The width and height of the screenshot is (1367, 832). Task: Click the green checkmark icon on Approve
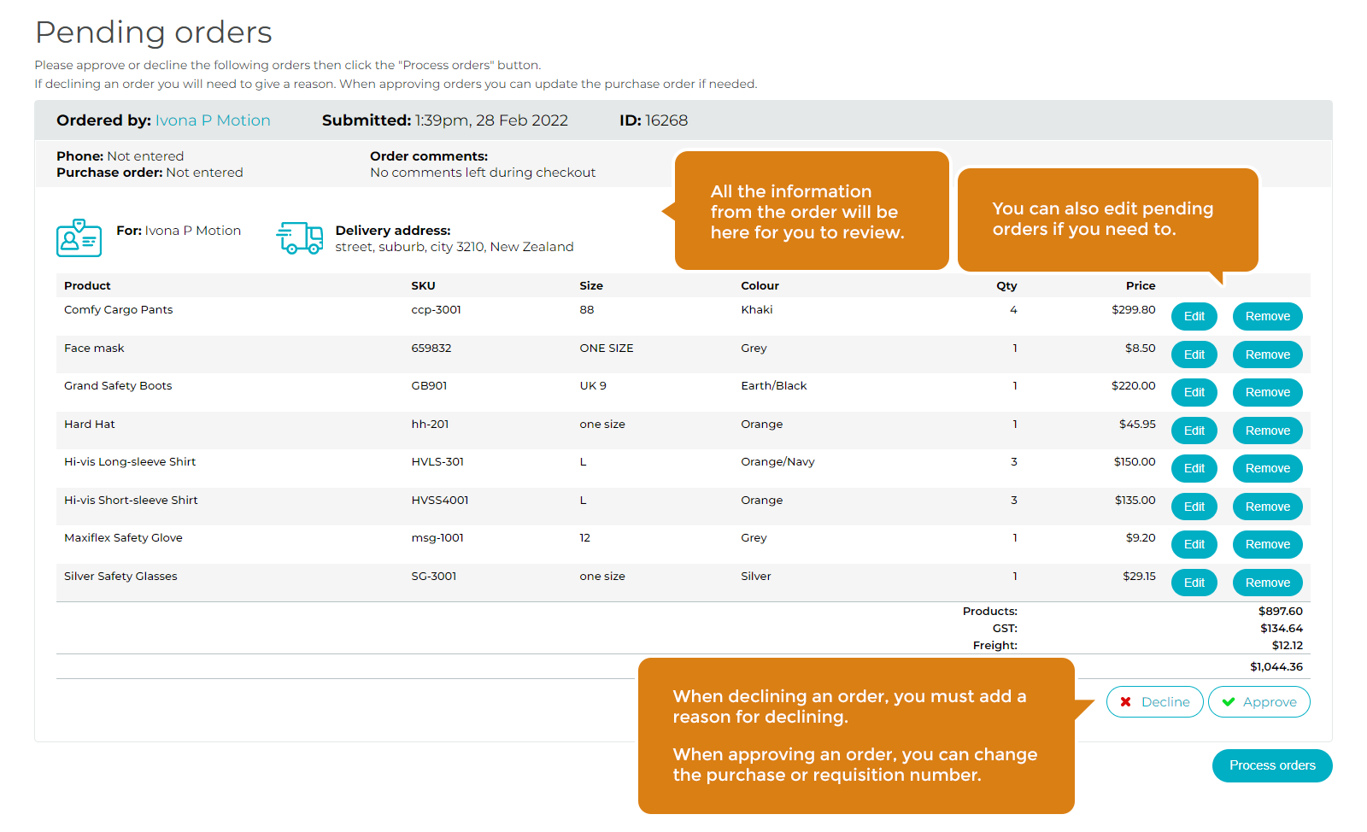tap(1229, 702)
